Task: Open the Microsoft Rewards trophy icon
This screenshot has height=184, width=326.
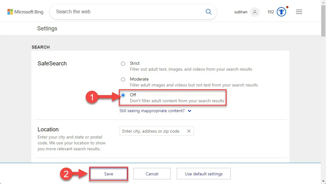Action: (x=281, y=11)
